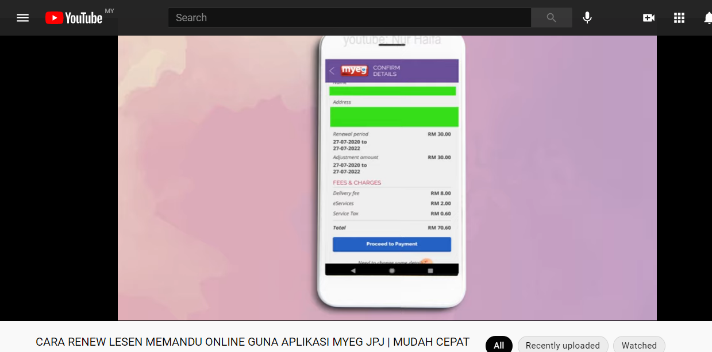The image size is (712, 352).
Task: Click the magnifier search button
Action: click(x=551, y=18)
